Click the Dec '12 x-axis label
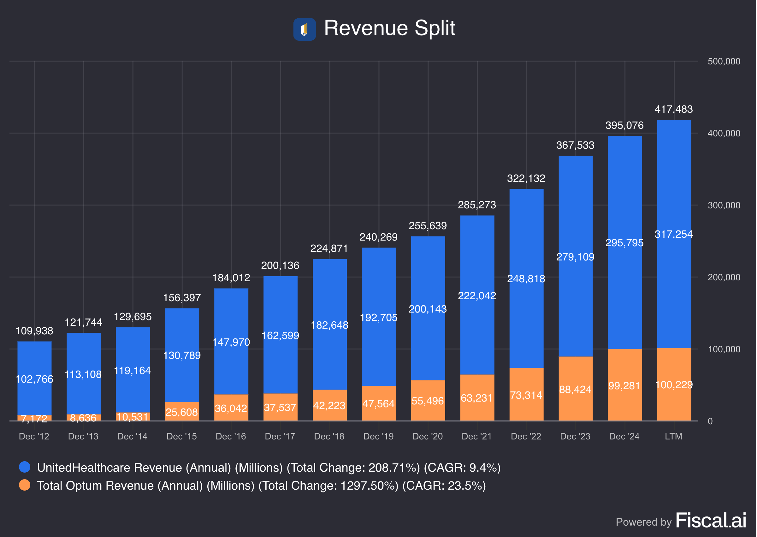The height and width of the screenshot is (537, 757). point(34,436)
